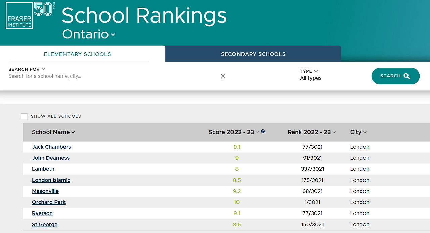Open the Orchard Park school link

[49, 202]
